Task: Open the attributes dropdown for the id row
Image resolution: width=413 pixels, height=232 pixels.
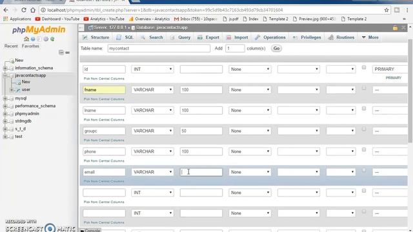Action: click(x=341, y=69)
